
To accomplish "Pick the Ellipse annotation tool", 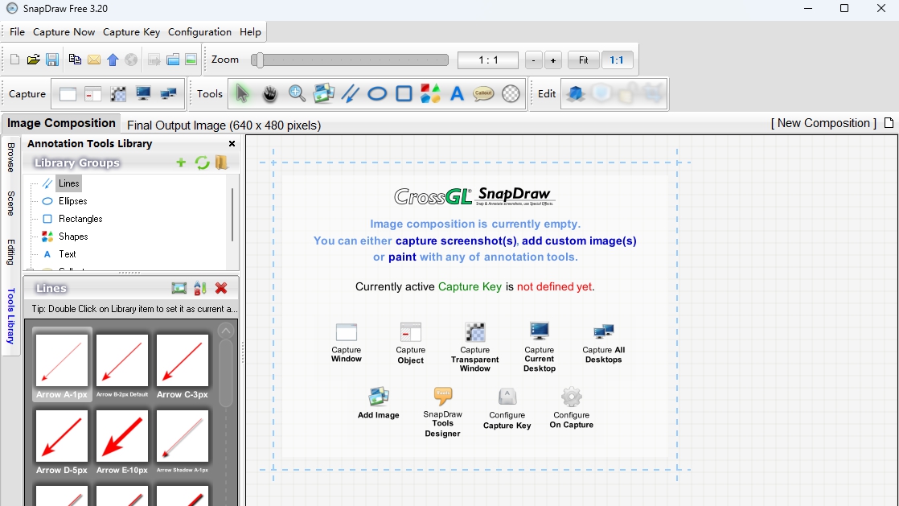I will (x=377, y=94).
